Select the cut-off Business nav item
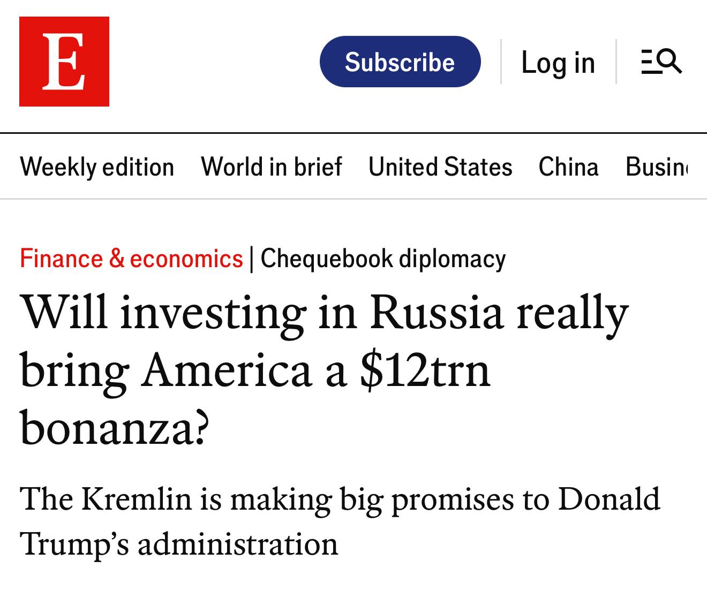The image size is (707, 598). pos(658,166)
